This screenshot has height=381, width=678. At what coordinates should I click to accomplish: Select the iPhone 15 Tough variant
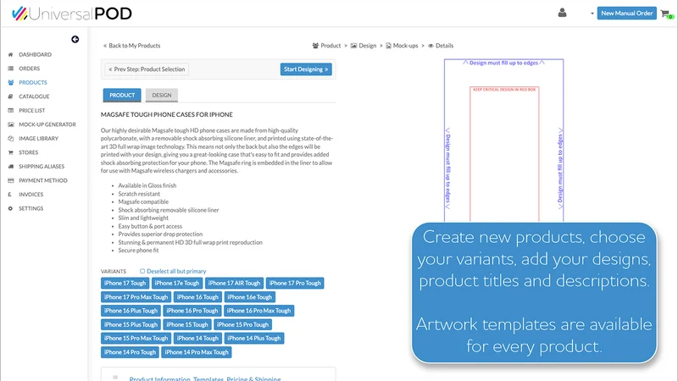tap(187, 324)
